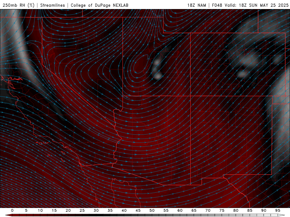Click the "60" label on color scale
The height and width of the screenshot is (217, 290).
(180, 210)
